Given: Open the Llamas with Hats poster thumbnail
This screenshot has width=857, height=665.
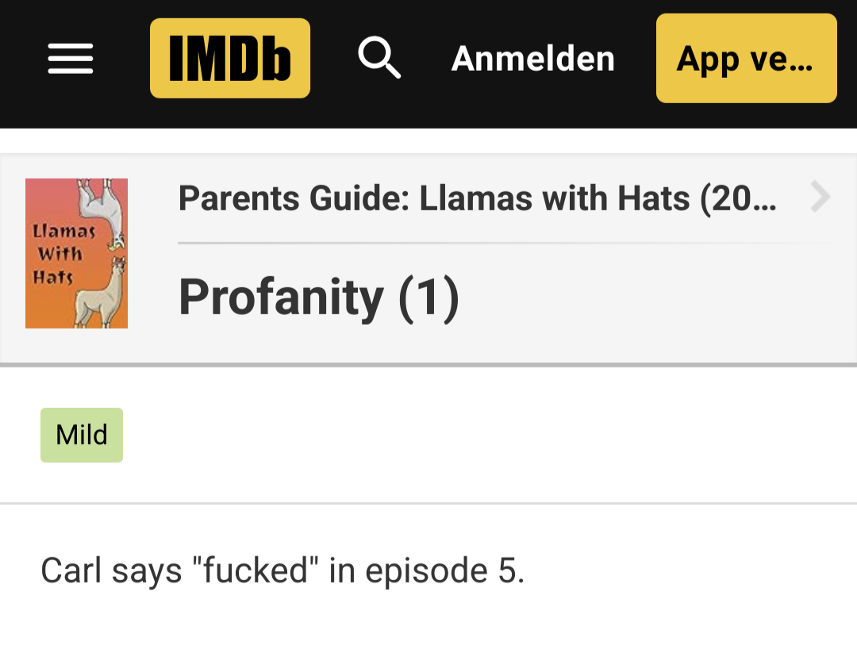Looking at the screenshot, I should [76, 253].
